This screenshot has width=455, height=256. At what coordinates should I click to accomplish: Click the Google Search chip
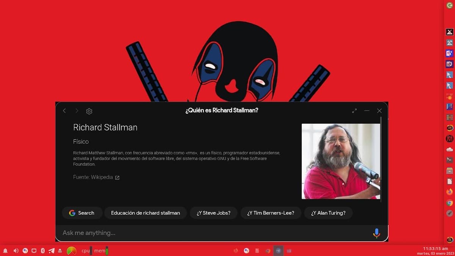pos(82,213)
